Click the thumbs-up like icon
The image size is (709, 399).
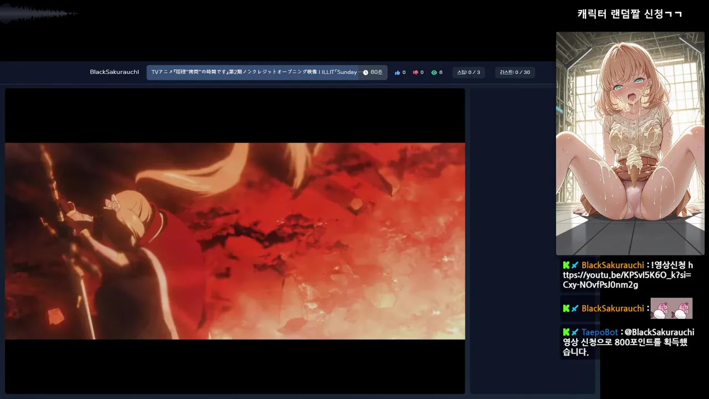(397, 73)
